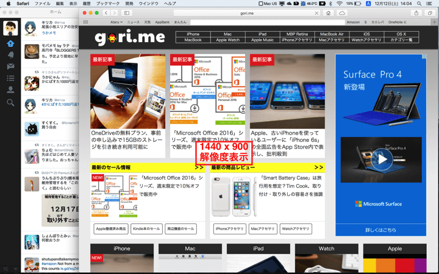439x274 pixels.
Task: Open Twitter lists icon in sidebar
Action: [x=10, y=78]
